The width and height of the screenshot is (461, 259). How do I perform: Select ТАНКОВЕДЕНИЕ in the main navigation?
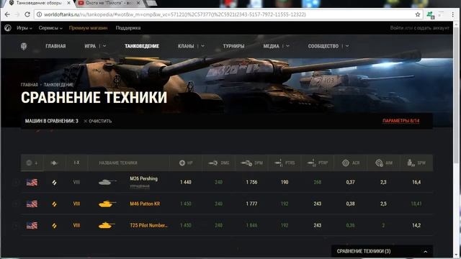coord(142,46)
